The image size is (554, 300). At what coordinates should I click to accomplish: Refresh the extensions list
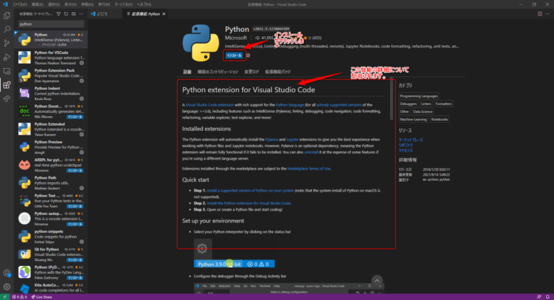coord(66,13)
